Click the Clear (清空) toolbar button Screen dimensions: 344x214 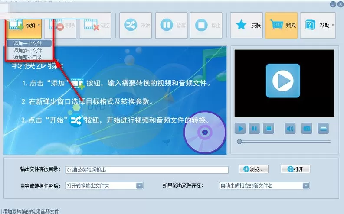click(95, 26)
